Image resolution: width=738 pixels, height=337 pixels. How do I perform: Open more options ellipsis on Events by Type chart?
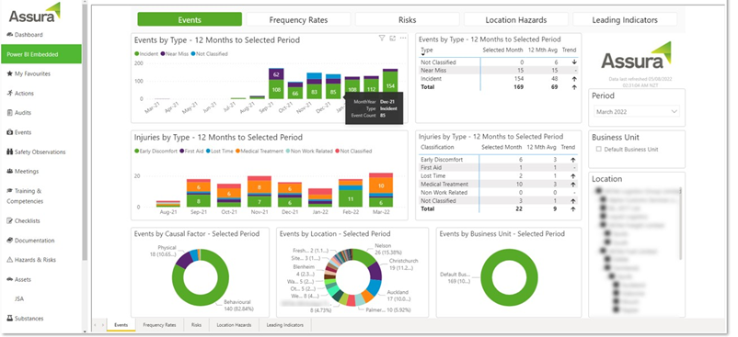(403, 39)
